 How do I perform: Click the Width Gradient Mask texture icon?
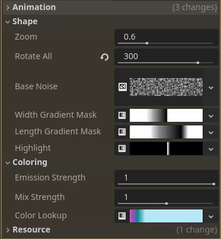coord(122,115)
